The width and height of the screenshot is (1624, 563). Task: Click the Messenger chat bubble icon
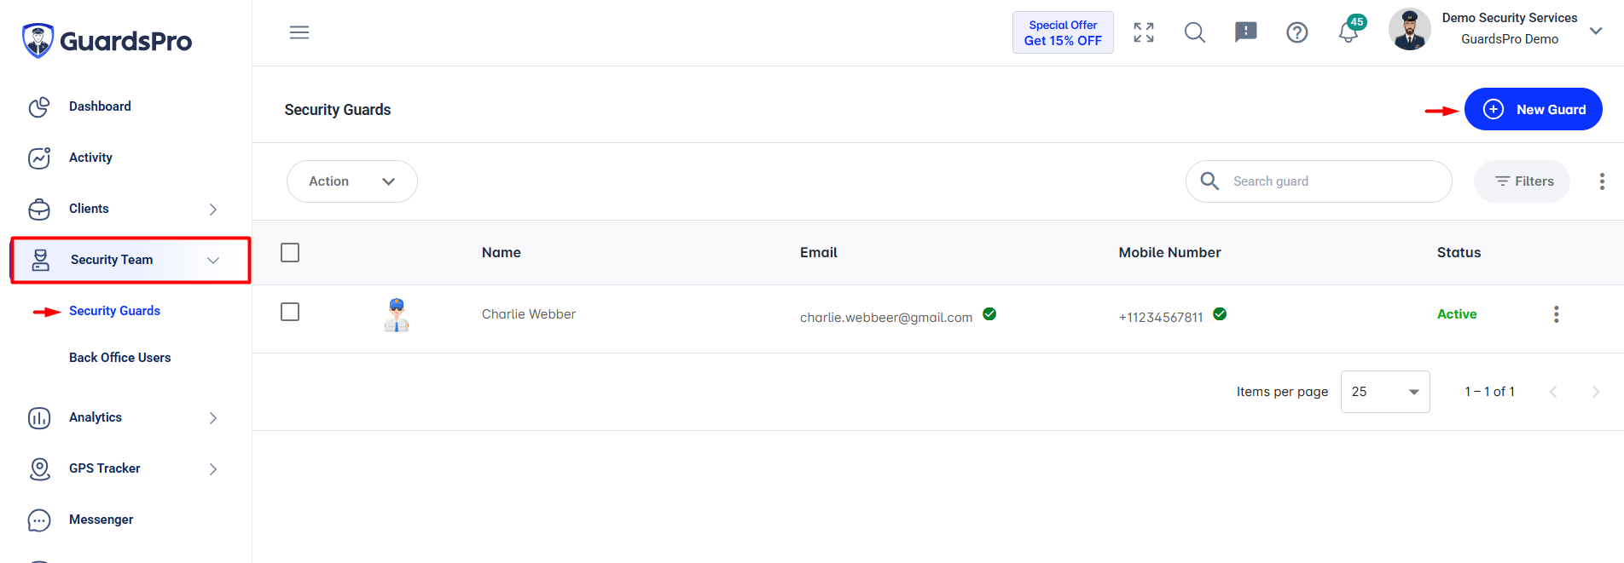coord(39,520)
